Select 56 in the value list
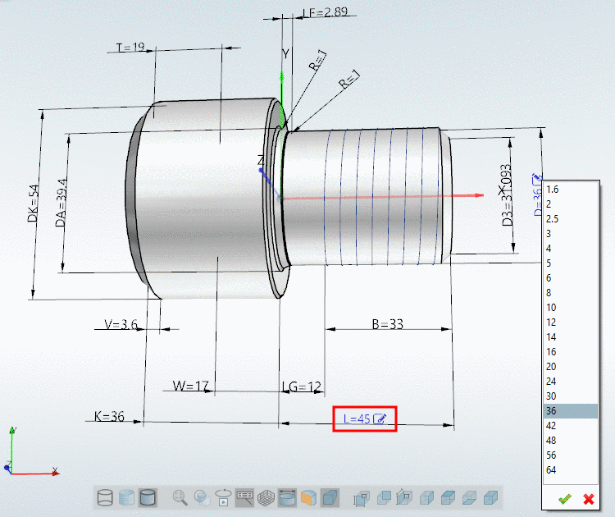The width and height of the screenshot is (615, 517). pos(571,455)
